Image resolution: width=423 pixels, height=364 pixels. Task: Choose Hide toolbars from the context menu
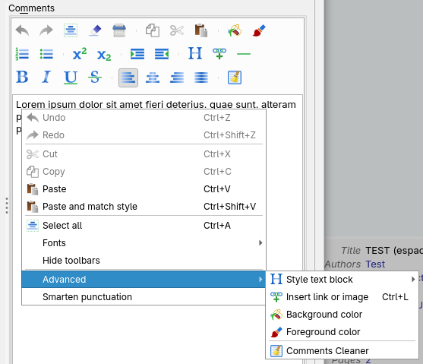[144, 261]
